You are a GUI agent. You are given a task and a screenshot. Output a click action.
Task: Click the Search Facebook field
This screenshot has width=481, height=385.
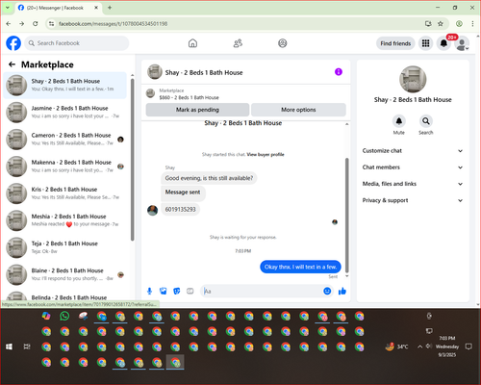pyautogui.click(x=77, y=43)
